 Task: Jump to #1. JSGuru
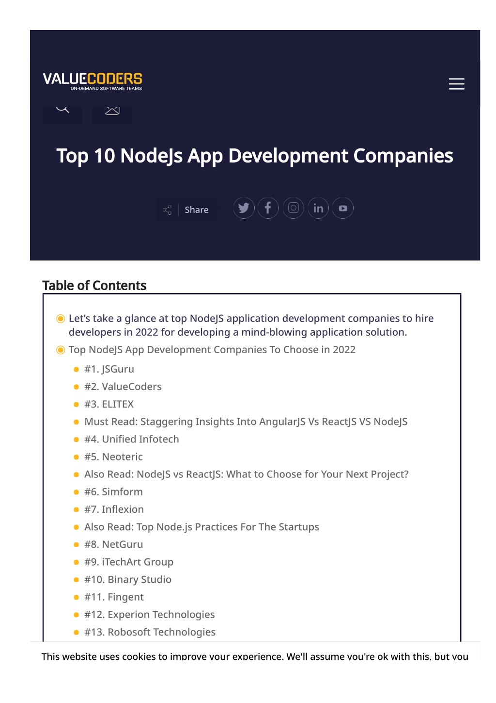pos(109,369)
